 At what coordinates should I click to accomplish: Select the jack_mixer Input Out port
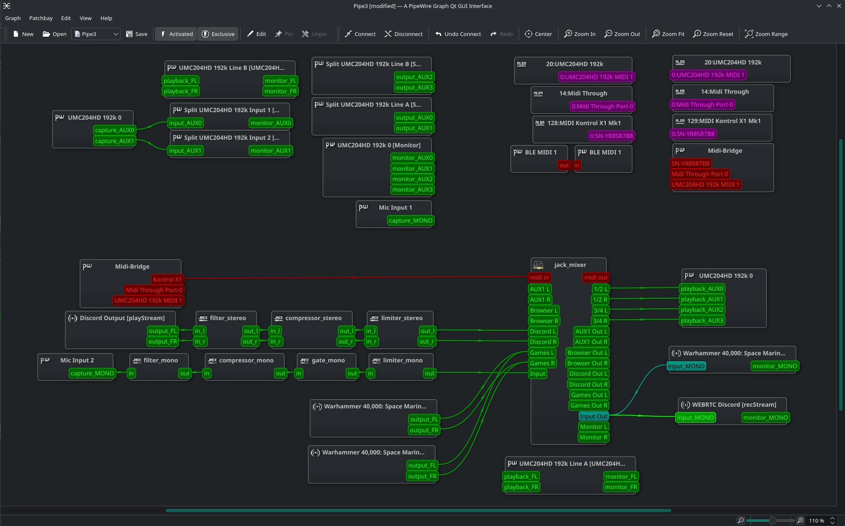[x=593, y=416]
